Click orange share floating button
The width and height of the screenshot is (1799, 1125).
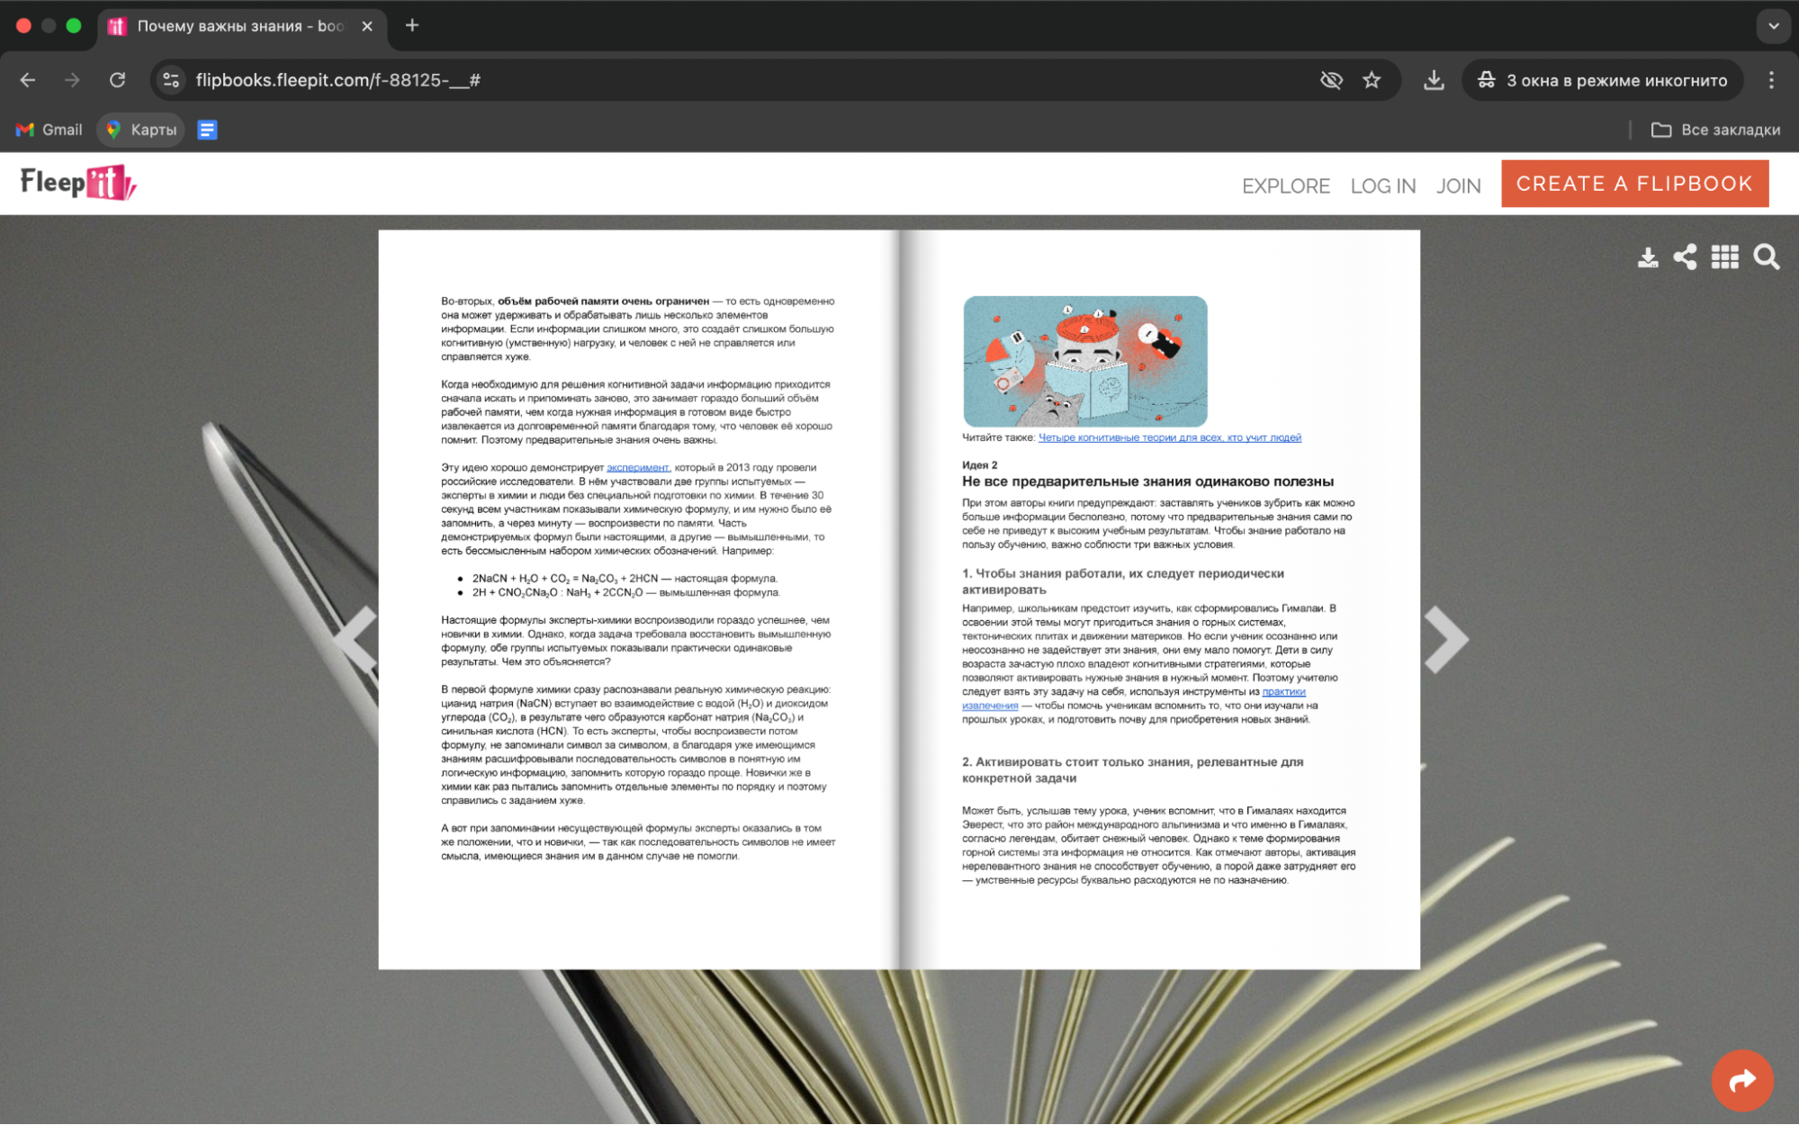[1742, 1080]
